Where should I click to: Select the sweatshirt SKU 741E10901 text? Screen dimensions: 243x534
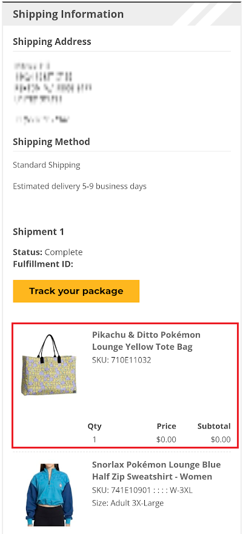pyautogui.click(x=142, y=490)
